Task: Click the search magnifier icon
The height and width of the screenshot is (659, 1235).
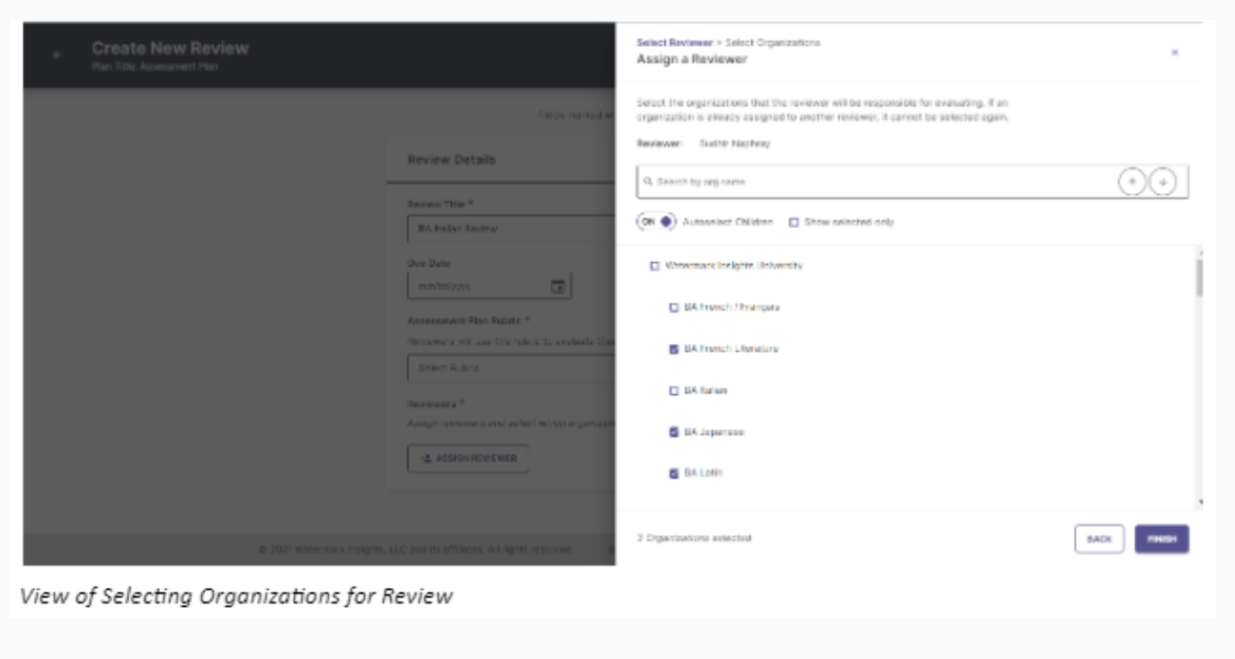Action: (648, 181)
